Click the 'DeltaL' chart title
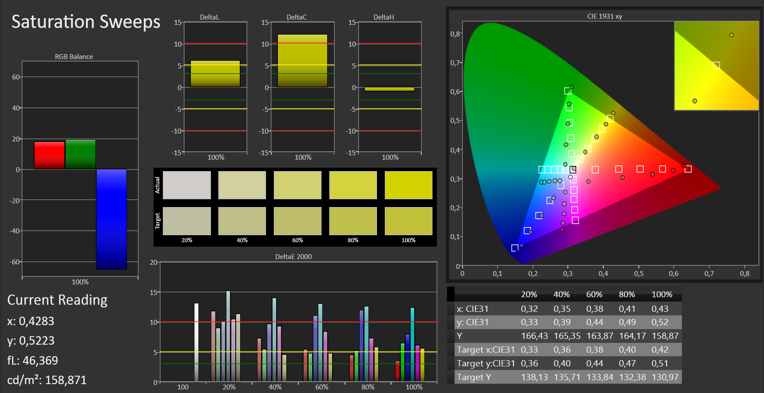 210,17
